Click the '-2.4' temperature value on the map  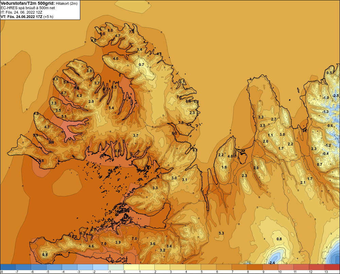(x=271, y=263)
